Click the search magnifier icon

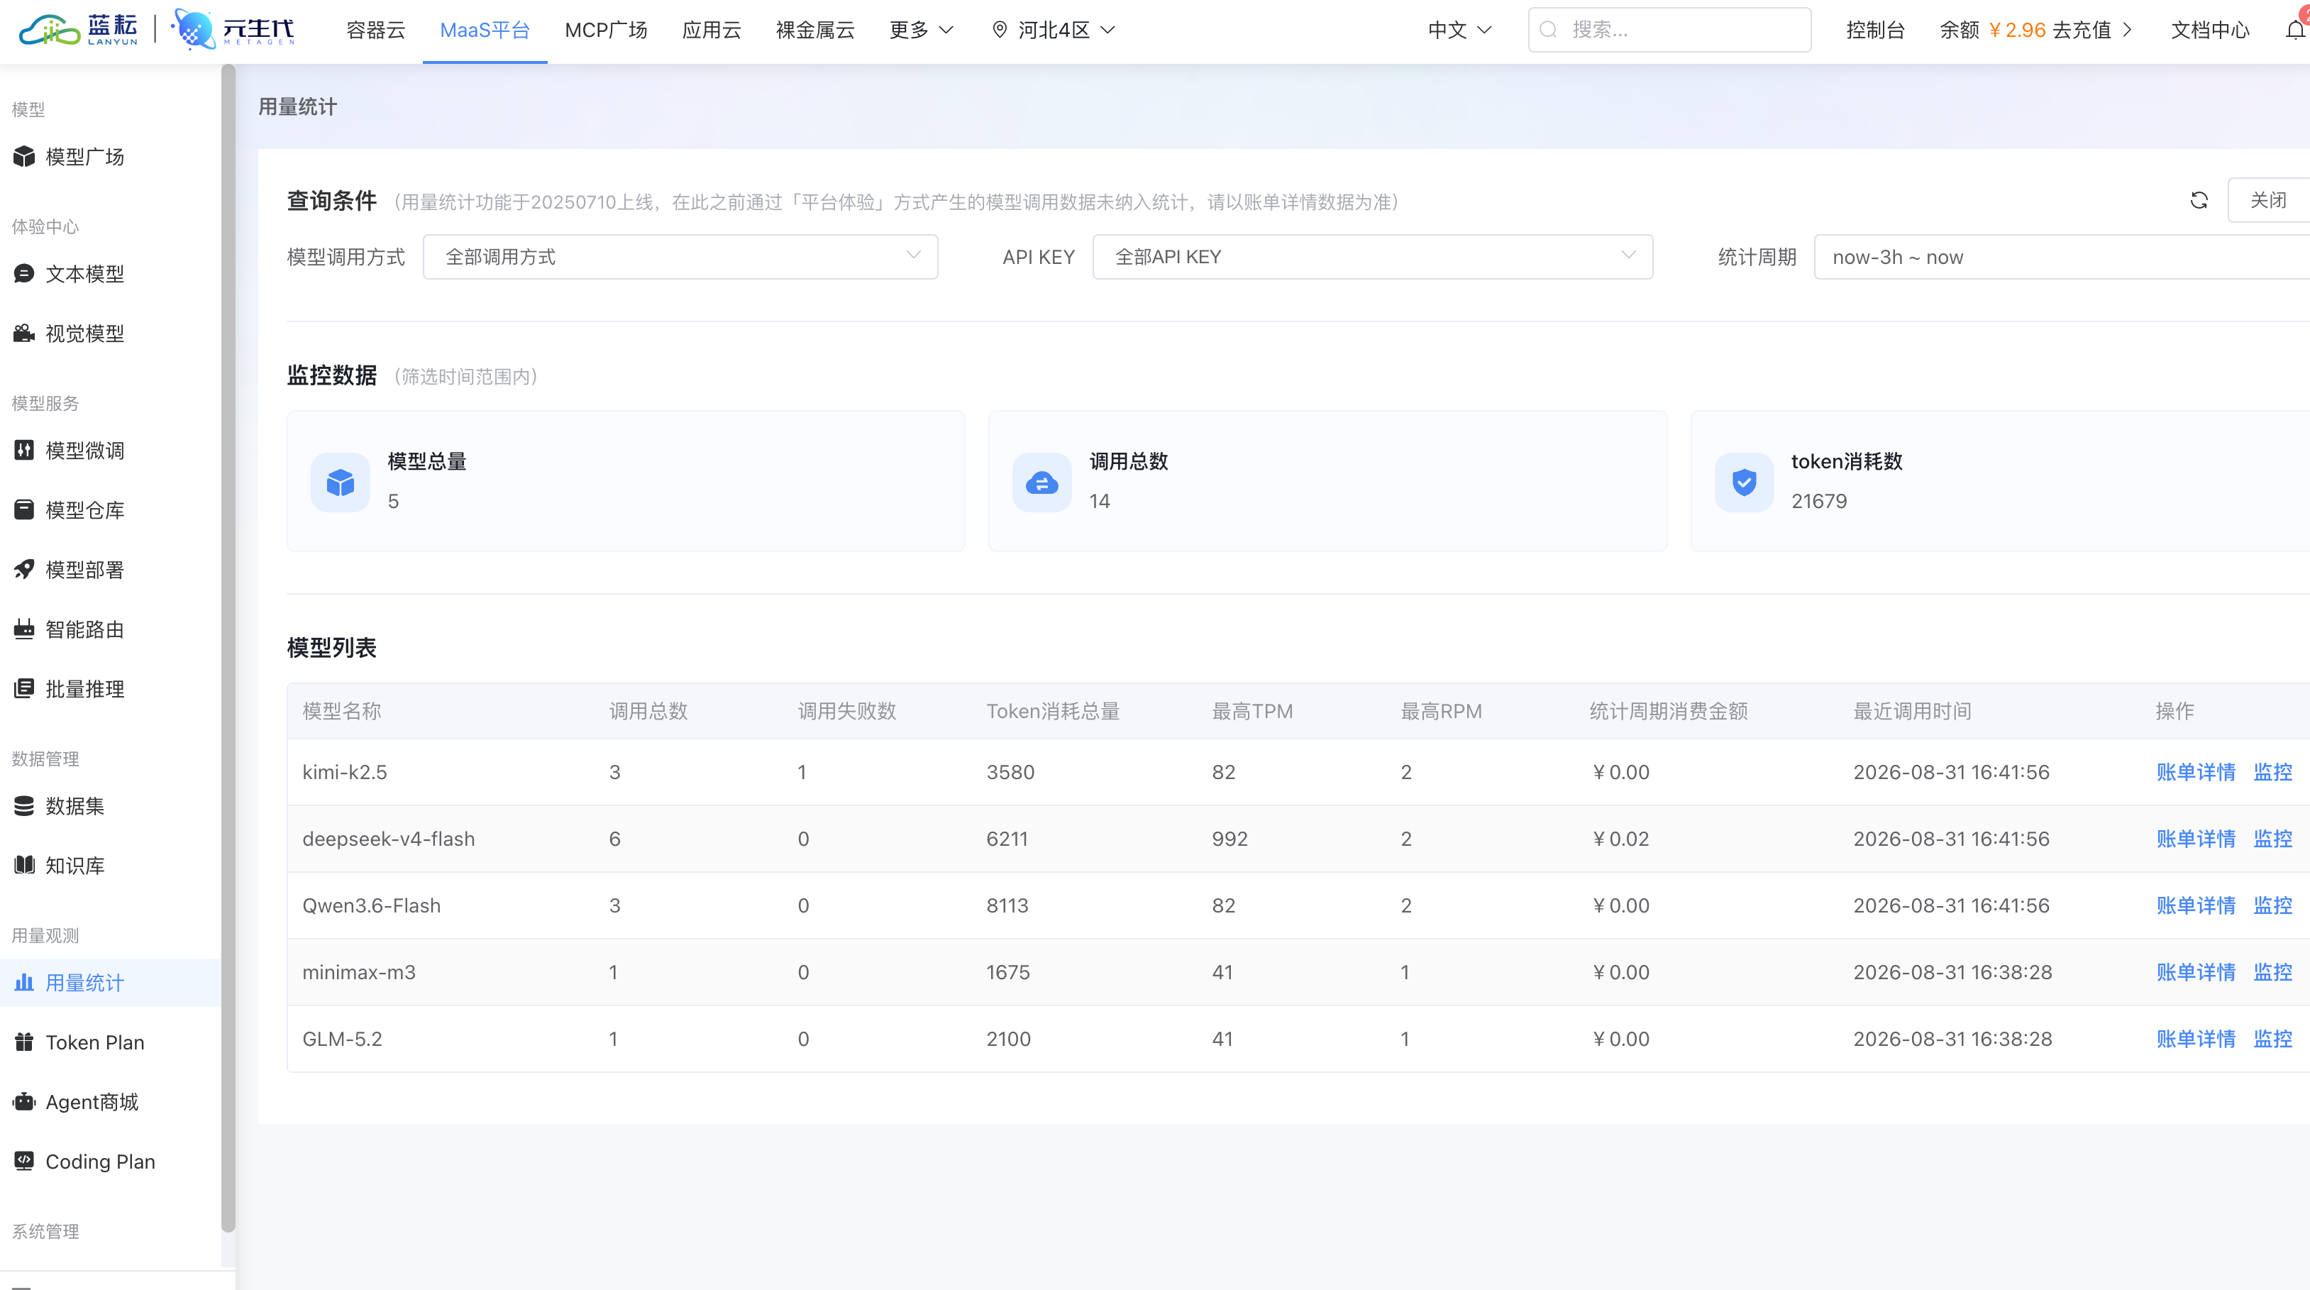click(1549, 30)
